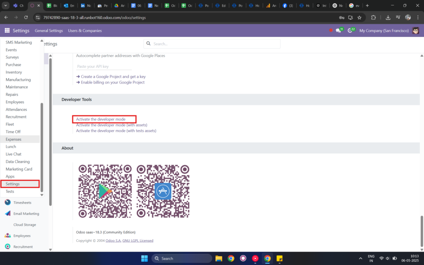The height and width of the screenshot is (265, 424).
Task: Open the Wi-Fi icon in system tray
Action: [x=381, y=258]
